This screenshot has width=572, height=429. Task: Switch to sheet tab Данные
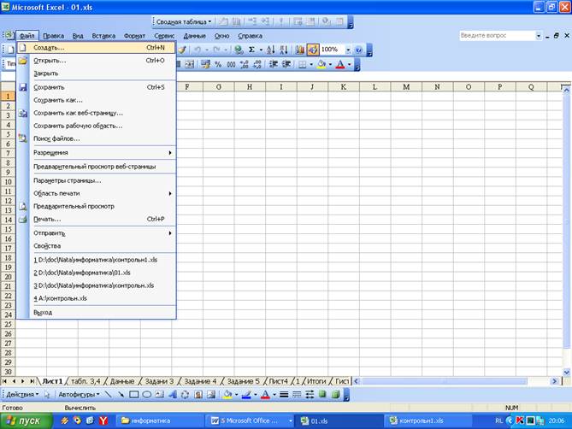tap(122, 381)
